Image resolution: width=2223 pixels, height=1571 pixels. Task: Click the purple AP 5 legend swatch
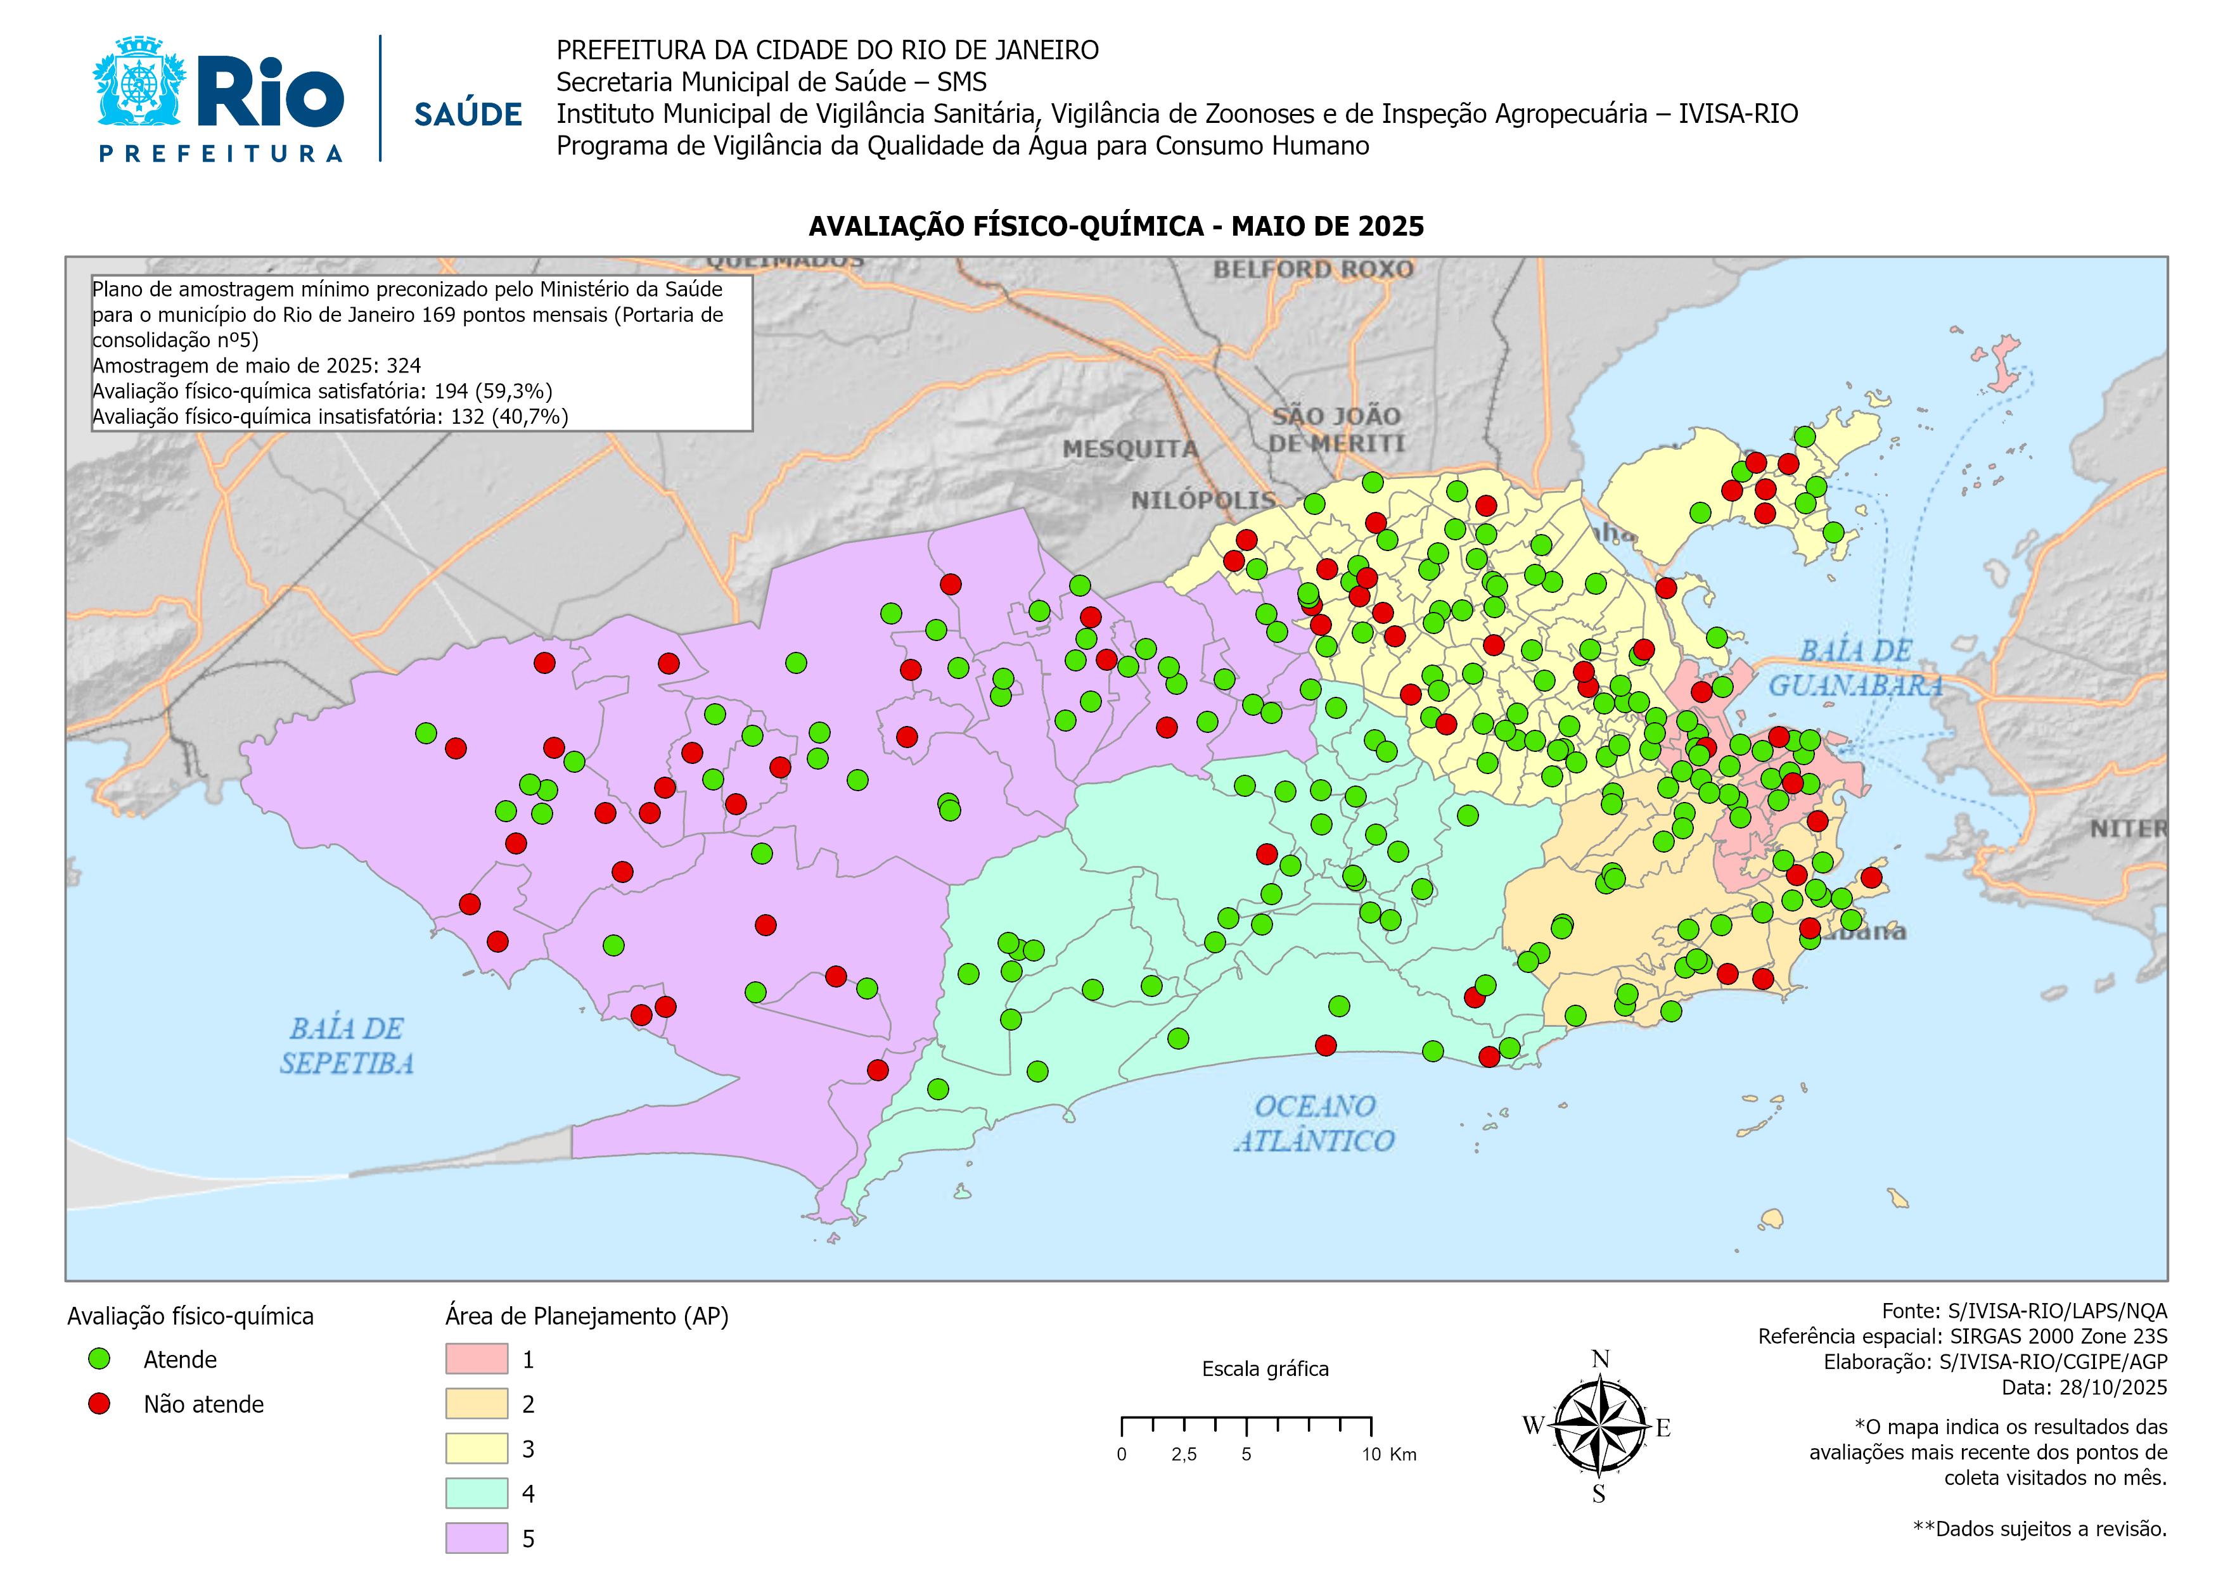(x=477, y=1538)
